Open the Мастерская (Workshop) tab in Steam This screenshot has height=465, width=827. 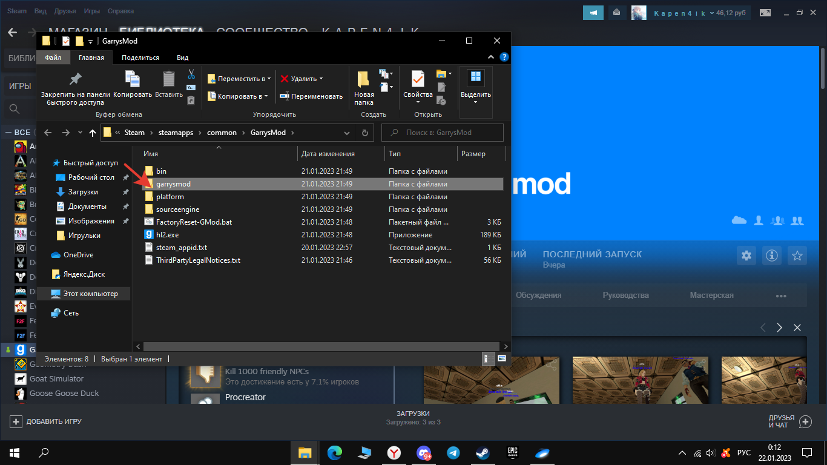coord(711,295)
